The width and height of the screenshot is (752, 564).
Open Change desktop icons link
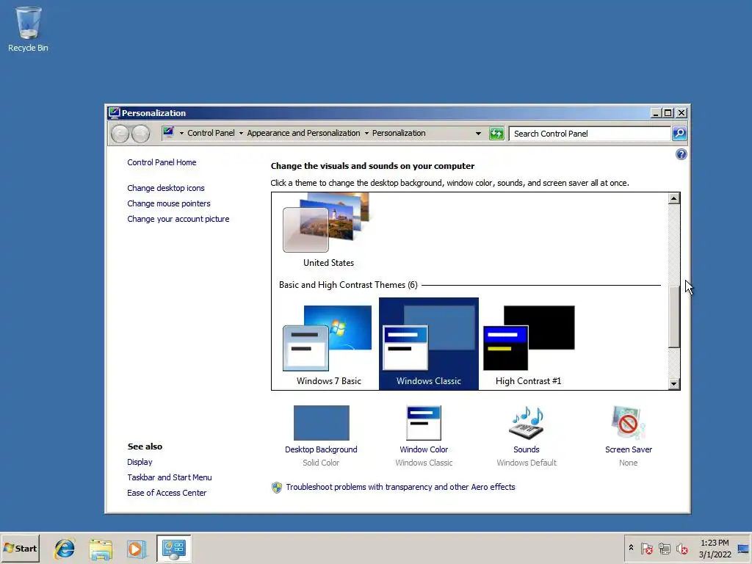coord(166,188)
